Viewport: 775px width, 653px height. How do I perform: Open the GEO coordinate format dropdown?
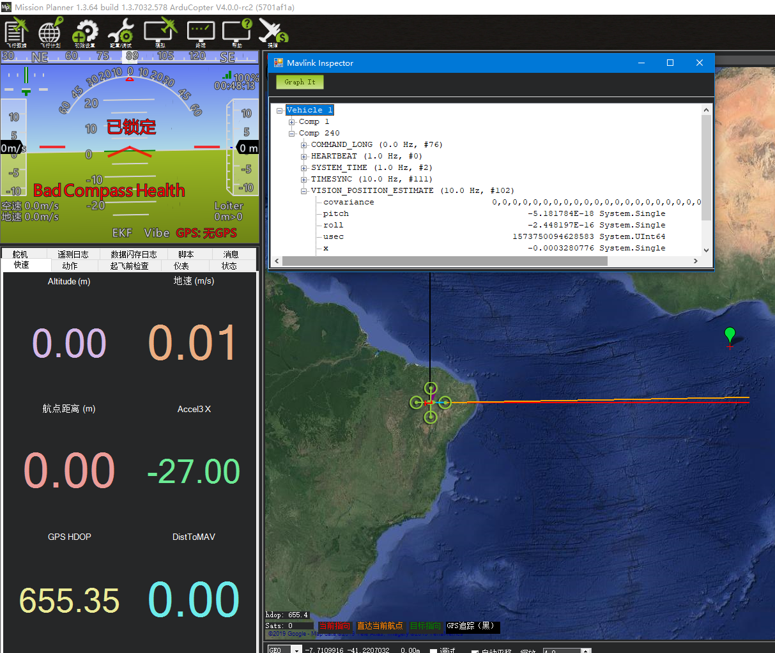click(295, 649)
